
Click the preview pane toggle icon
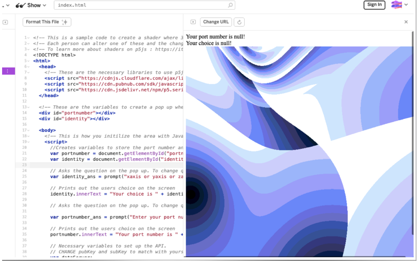[x=193, y=22]
